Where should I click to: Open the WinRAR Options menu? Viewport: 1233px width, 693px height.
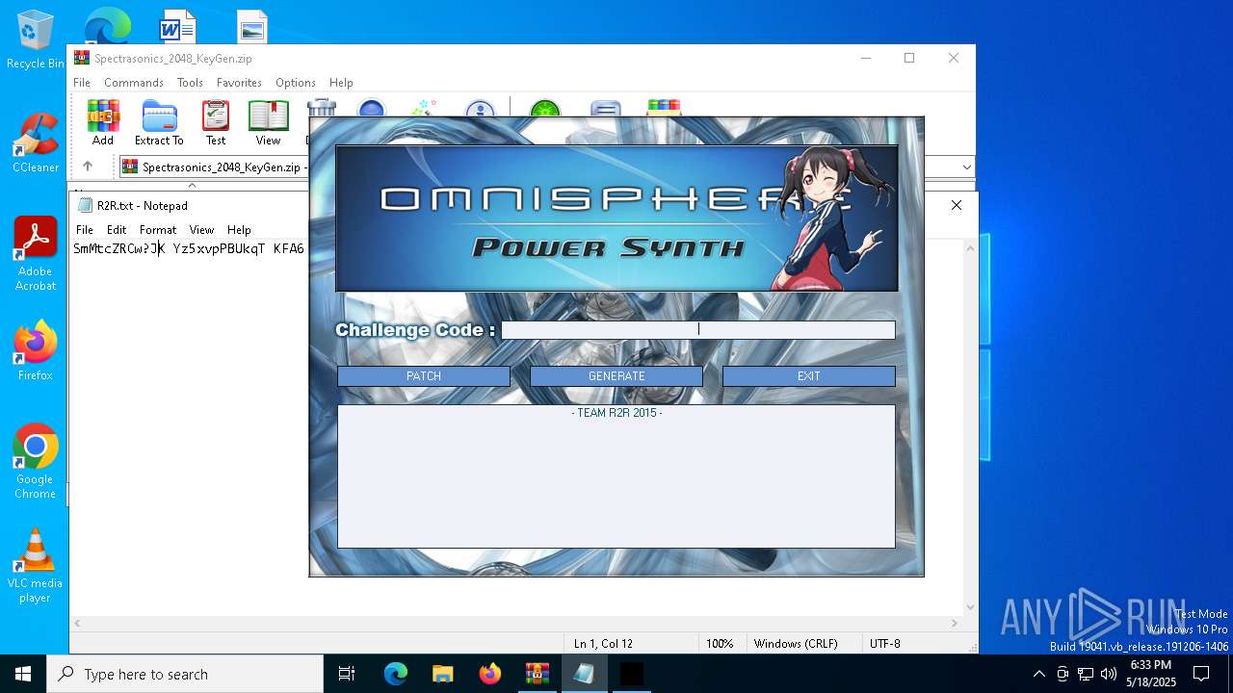296,83
